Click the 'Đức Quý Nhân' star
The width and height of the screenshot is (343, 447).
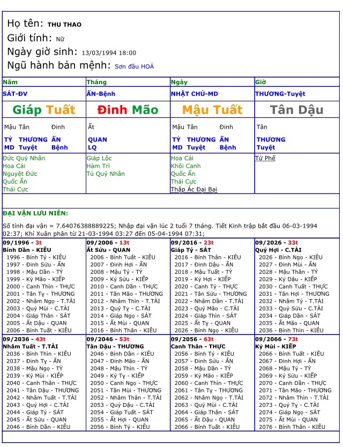(x=24, y=158)
